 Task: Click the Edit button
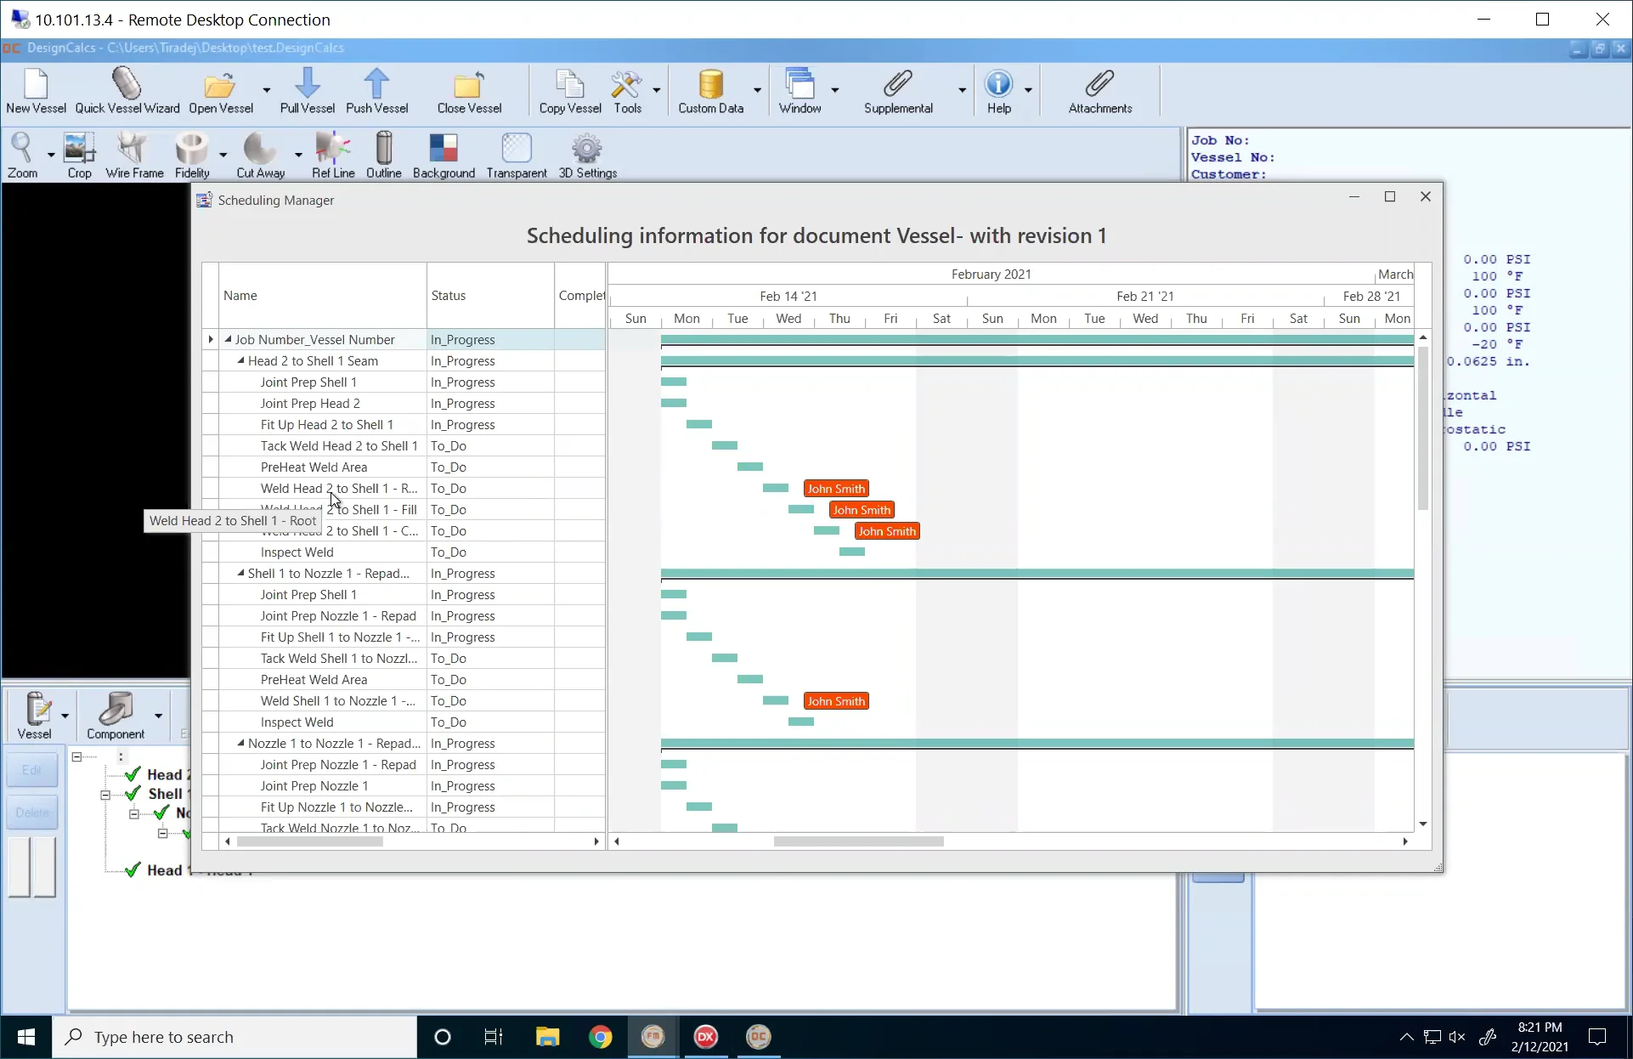click(x=31, y=769)
